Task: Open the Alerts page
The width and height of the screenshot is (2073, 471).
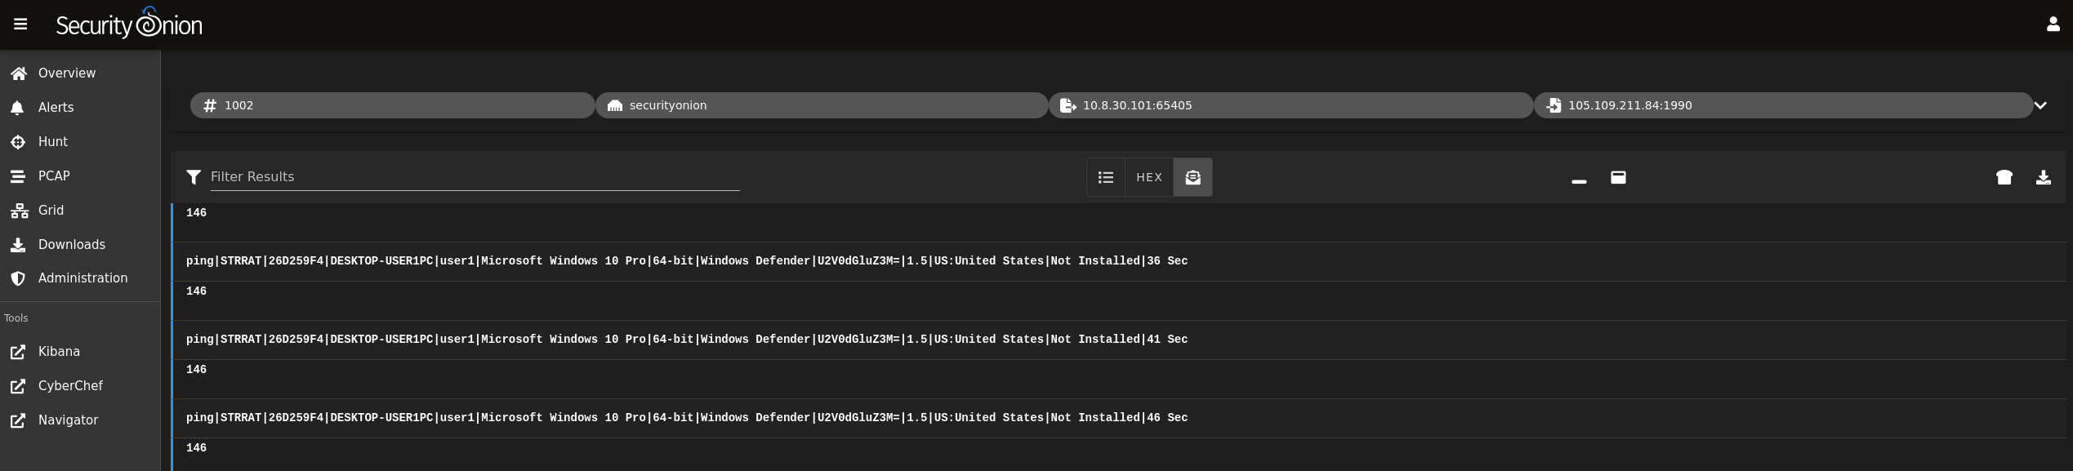Action: [80, 108]
